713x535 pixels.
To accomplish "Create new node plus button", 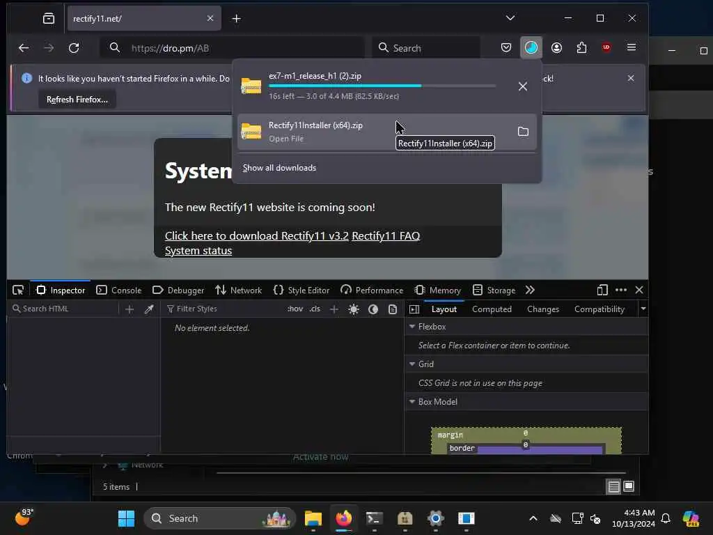I will (130, 309).
